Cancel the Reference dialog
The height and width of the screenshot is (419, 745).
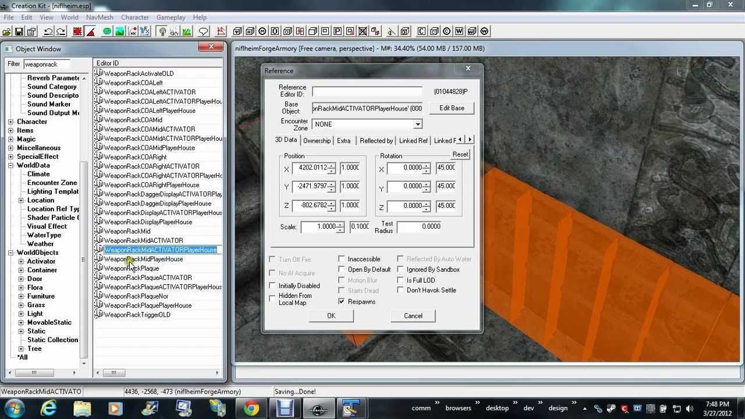point(413,316)
